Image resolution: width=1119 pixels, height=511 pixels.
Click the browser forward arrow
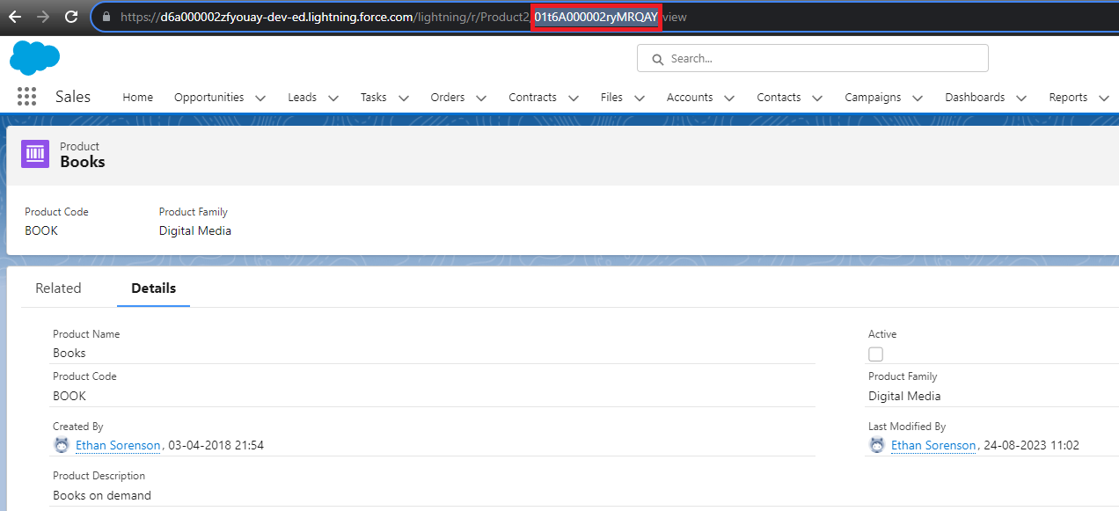coord(43,17)
